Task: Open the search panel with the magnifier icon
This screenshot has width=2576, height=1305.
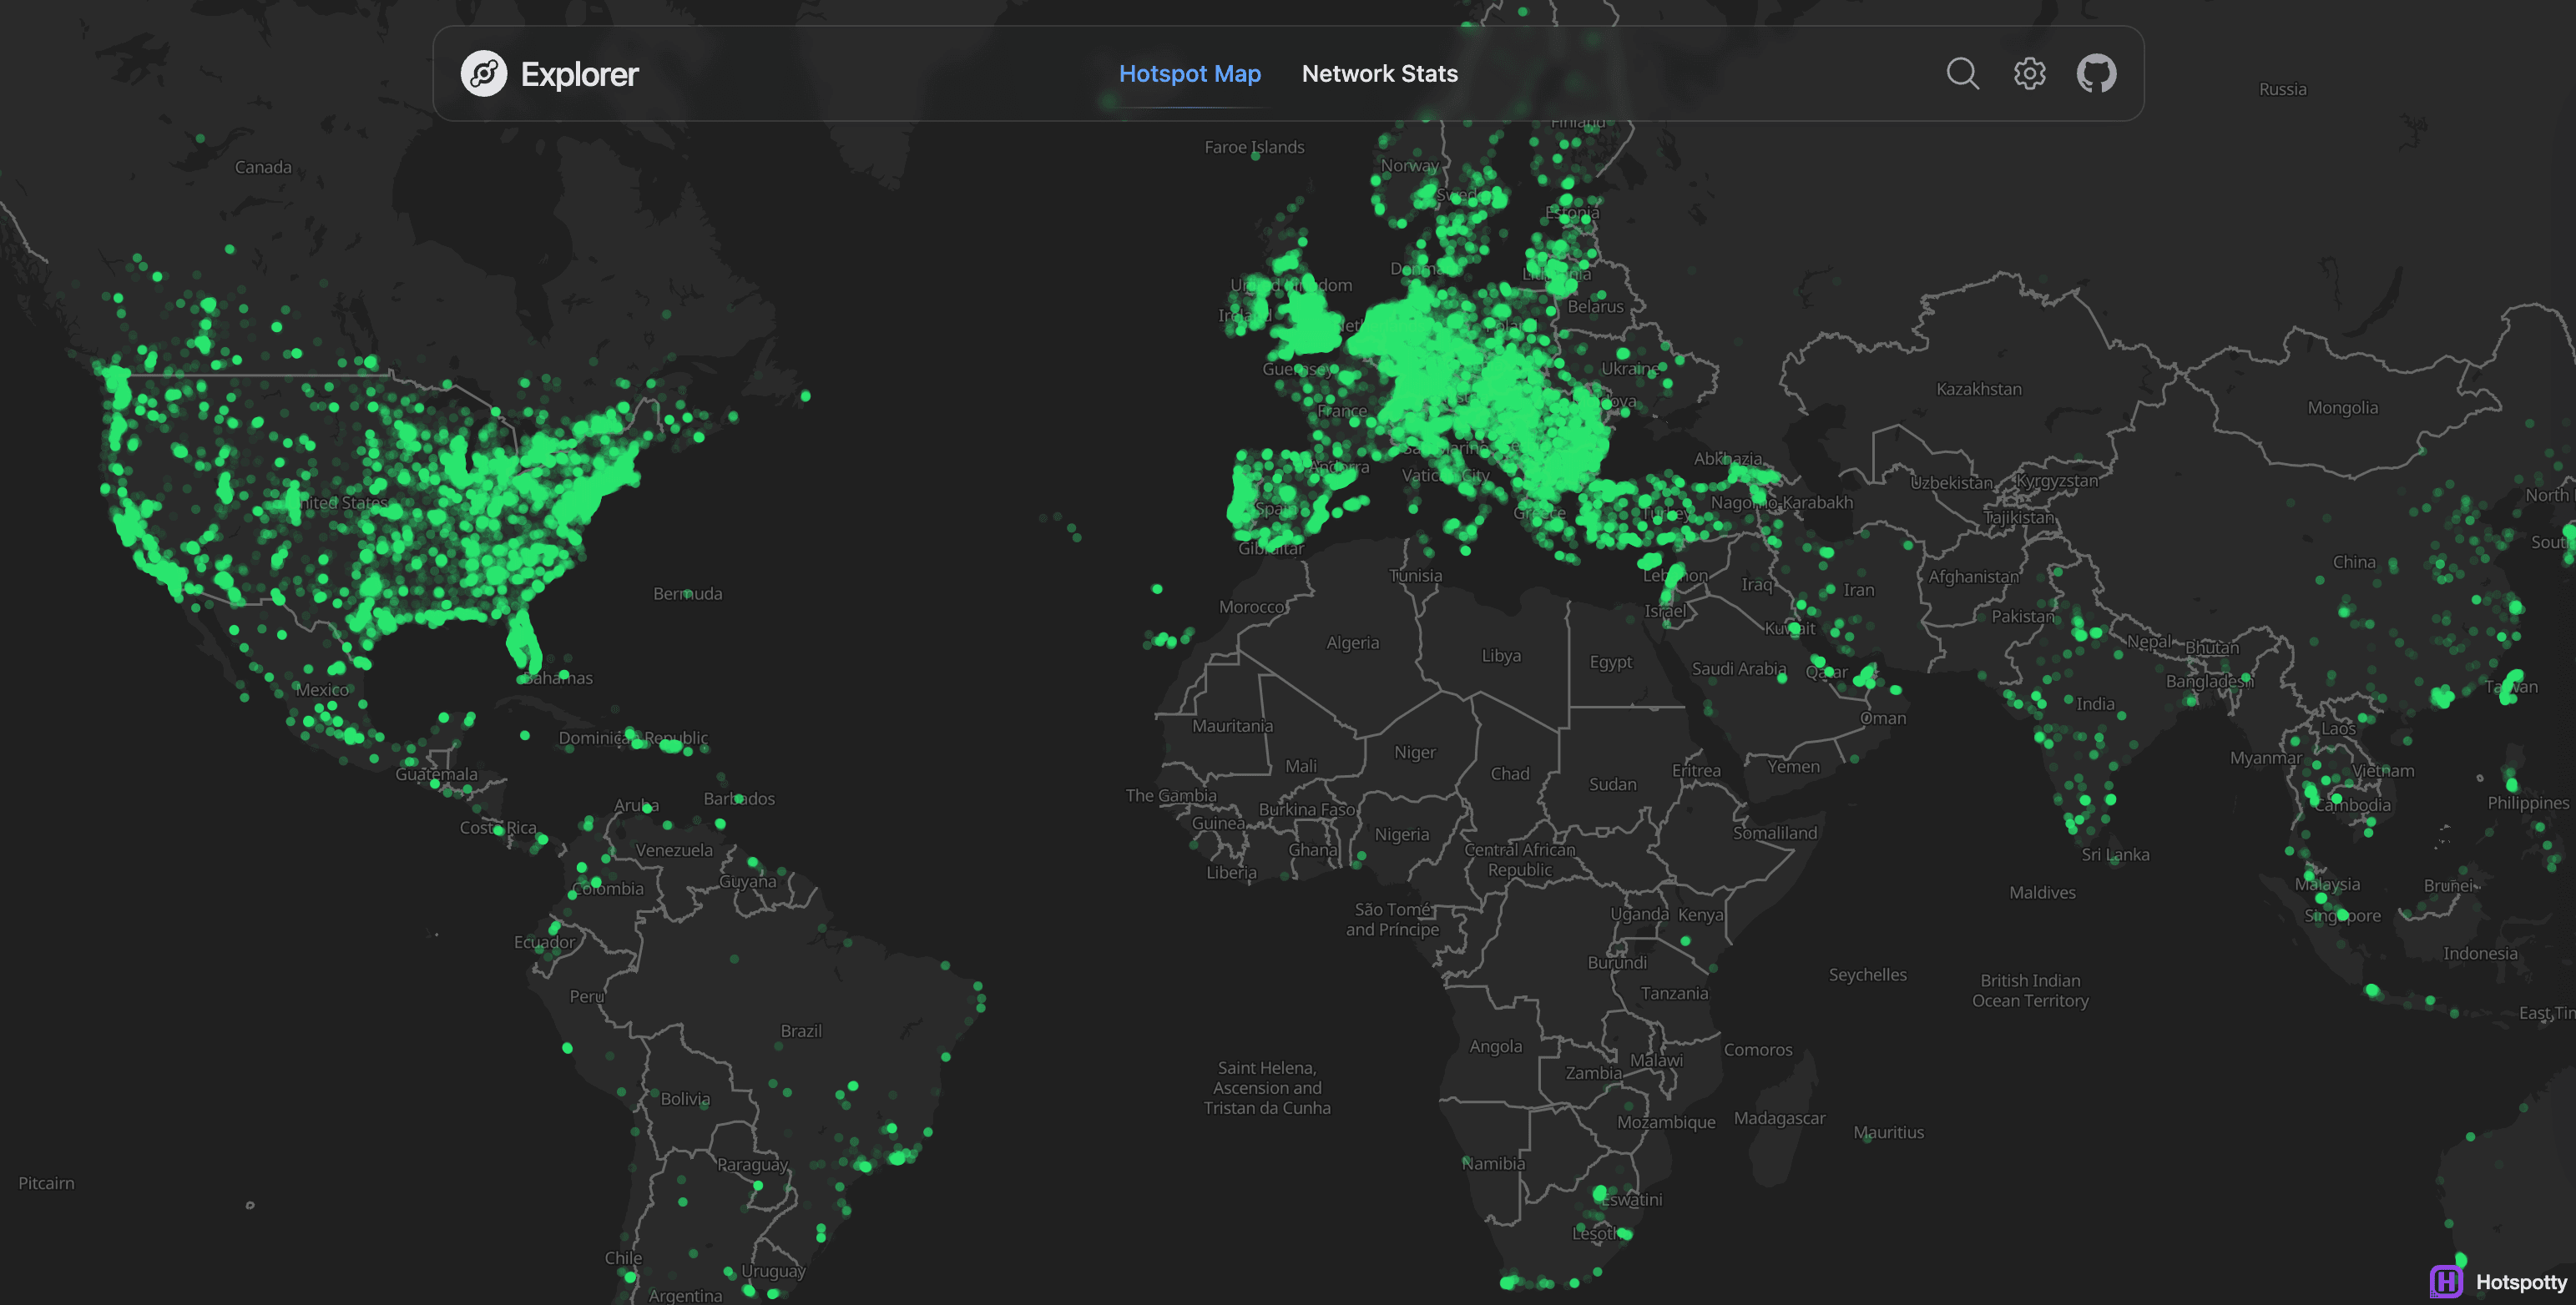Action: tap(1962, 74)
